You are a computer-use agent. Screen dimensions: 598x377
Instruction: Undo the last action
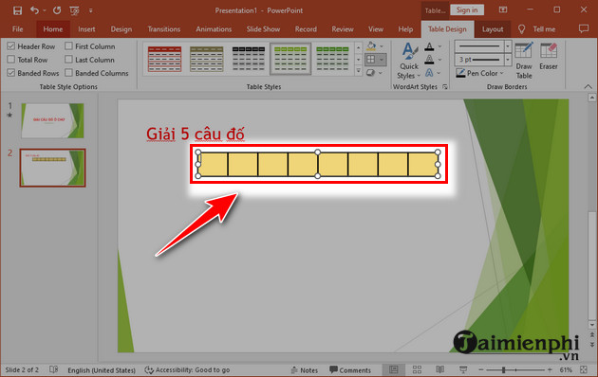pyautogui.click(x=35, y=10)
